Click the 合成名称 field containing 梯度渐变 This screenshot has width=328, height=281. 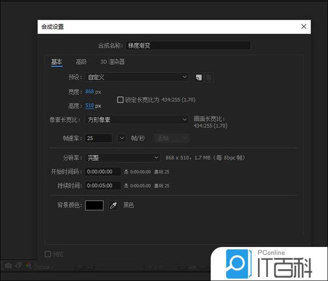tap(188, 46)
